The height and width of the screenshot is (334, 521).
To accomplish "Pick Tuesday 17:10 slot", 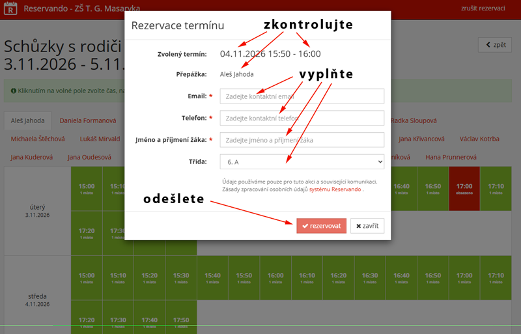I will pos(496,189).
